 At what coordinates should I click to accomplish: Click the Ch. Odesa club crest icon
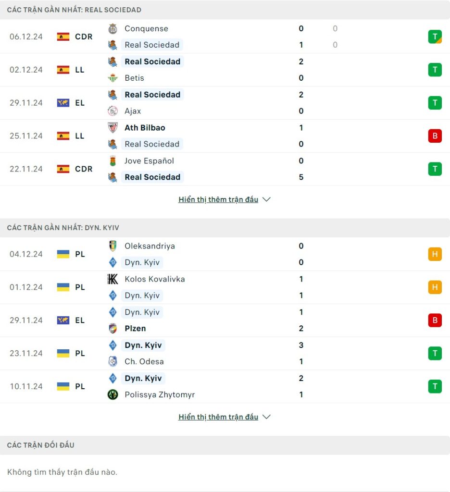pos(113,362)
